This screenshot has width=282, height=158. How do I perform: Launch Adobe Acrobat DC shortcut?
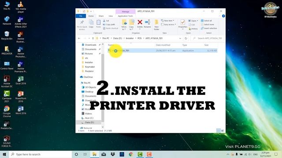7,82
